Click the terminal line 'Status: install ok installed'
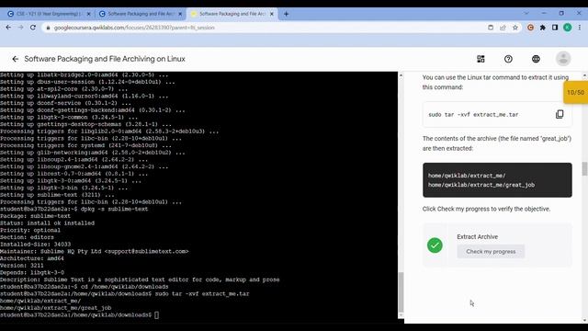Screen dimensions: 588x331 tap(47, 223)
